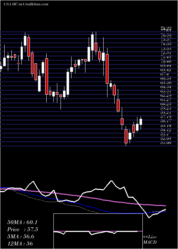Click the USA MC ns1.bullkhan.com title text

(x=26, y=4)
